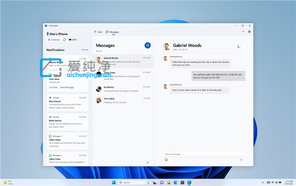
Task: Click the Gabriel Woods name in the chat header
Action: (187, 46)
